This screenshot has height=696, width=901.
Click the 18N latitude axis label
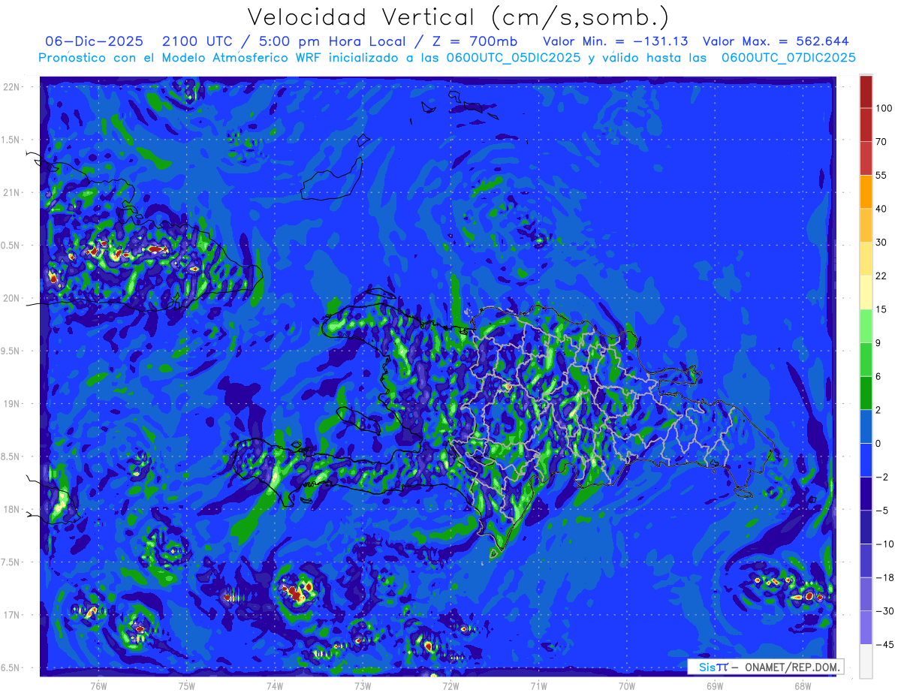(11, 509)
